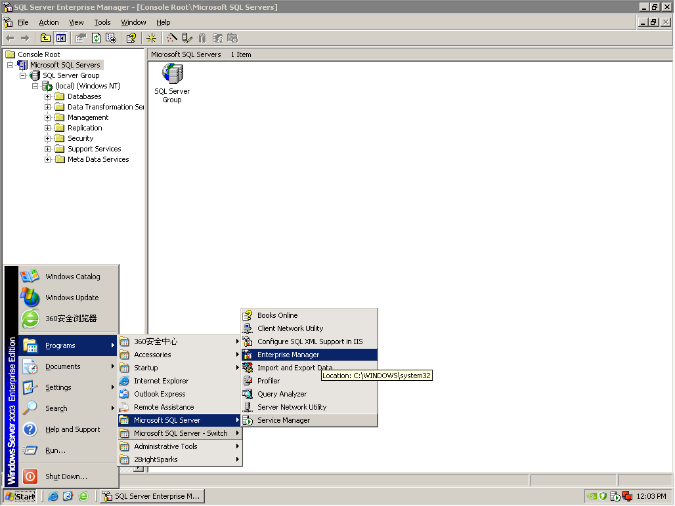The width and height of the screenshot is (675, 506).
Task: Click the Properties toolbar icon
Action: point(79,38)
